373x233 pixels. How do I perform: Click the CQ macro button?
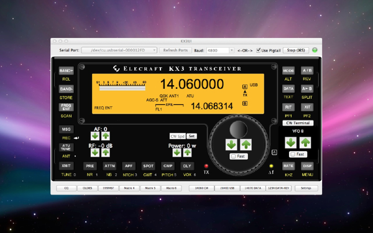67,188
